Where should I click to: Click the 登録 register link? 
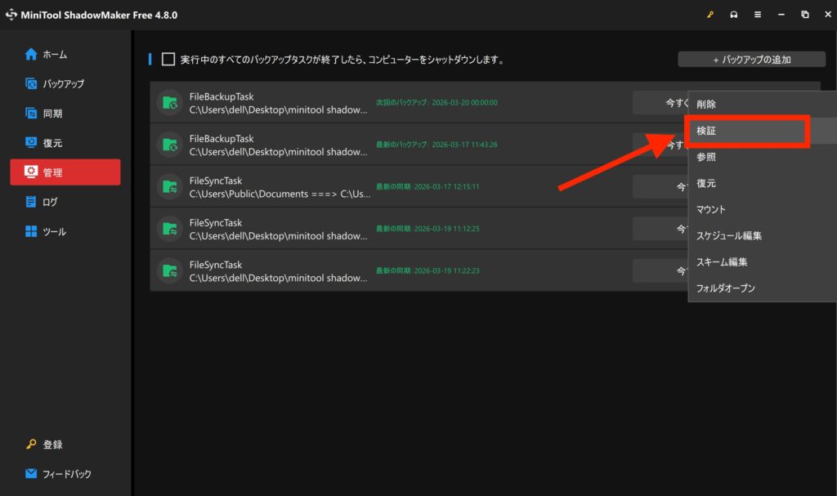point(52,445)
